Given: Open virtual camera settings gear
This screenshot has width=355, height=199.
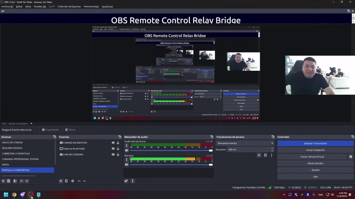Looking at the screenshot, I should [351, 157].
